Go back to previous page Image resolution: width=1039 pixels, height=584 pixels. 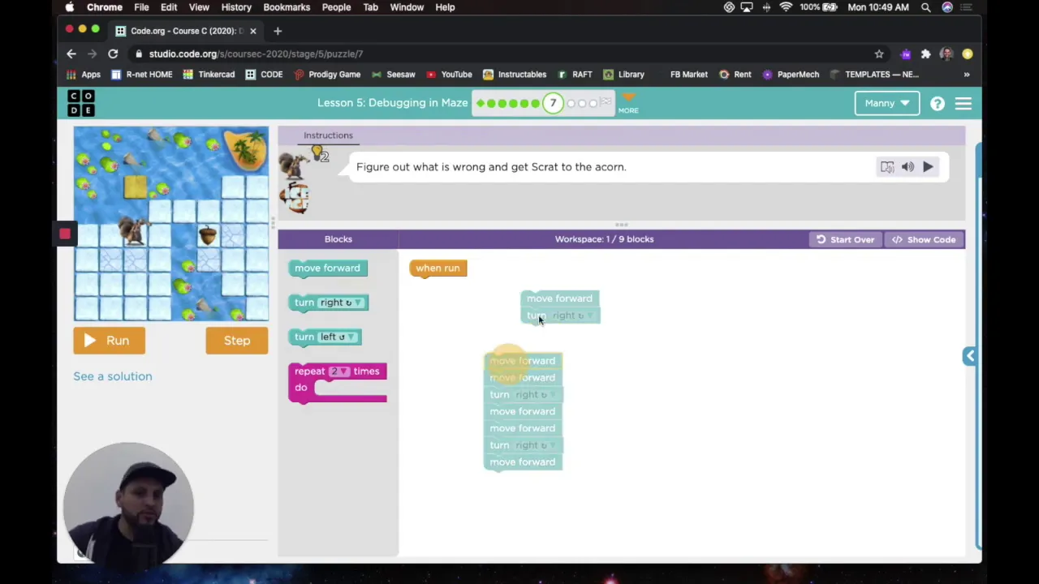click(71, 54)
